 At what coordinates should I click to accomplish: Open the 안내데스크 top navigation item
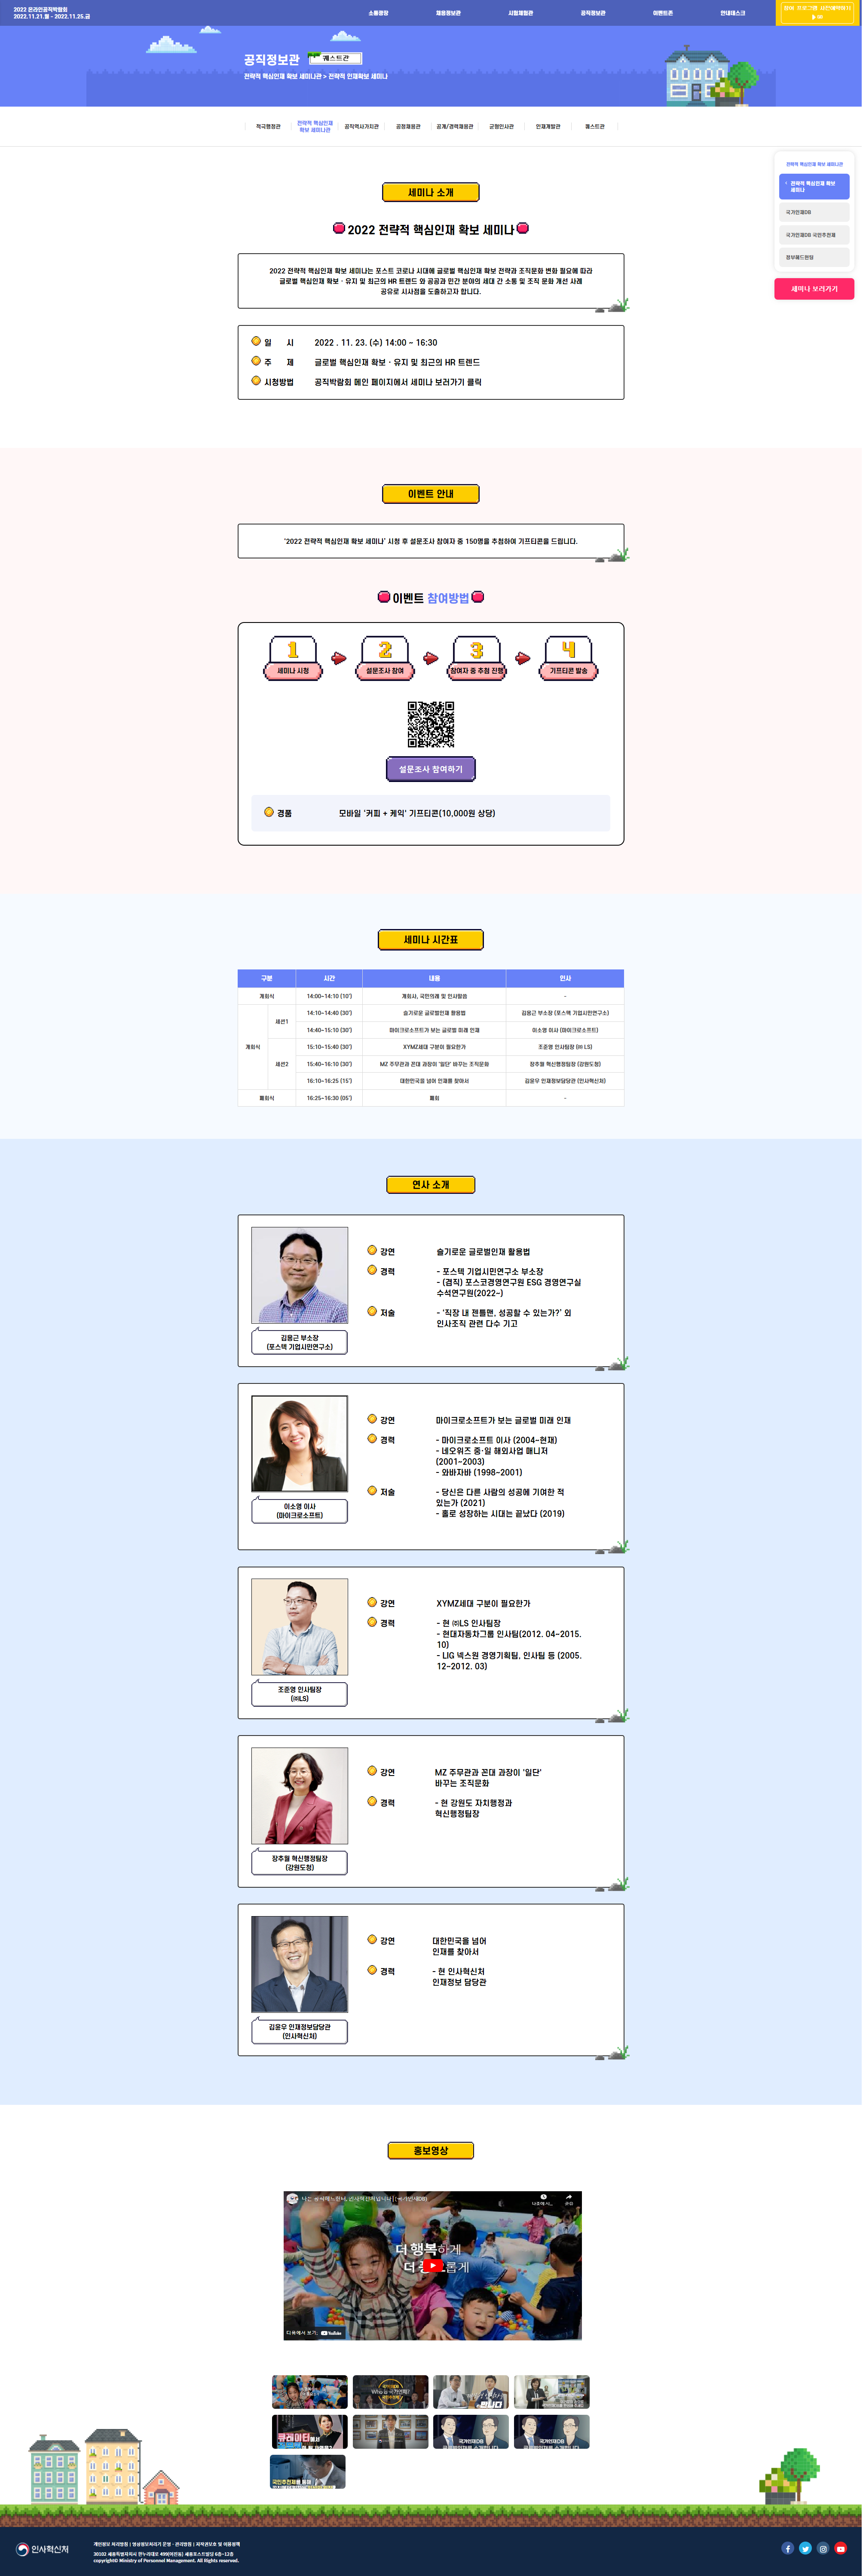[733, 13]
